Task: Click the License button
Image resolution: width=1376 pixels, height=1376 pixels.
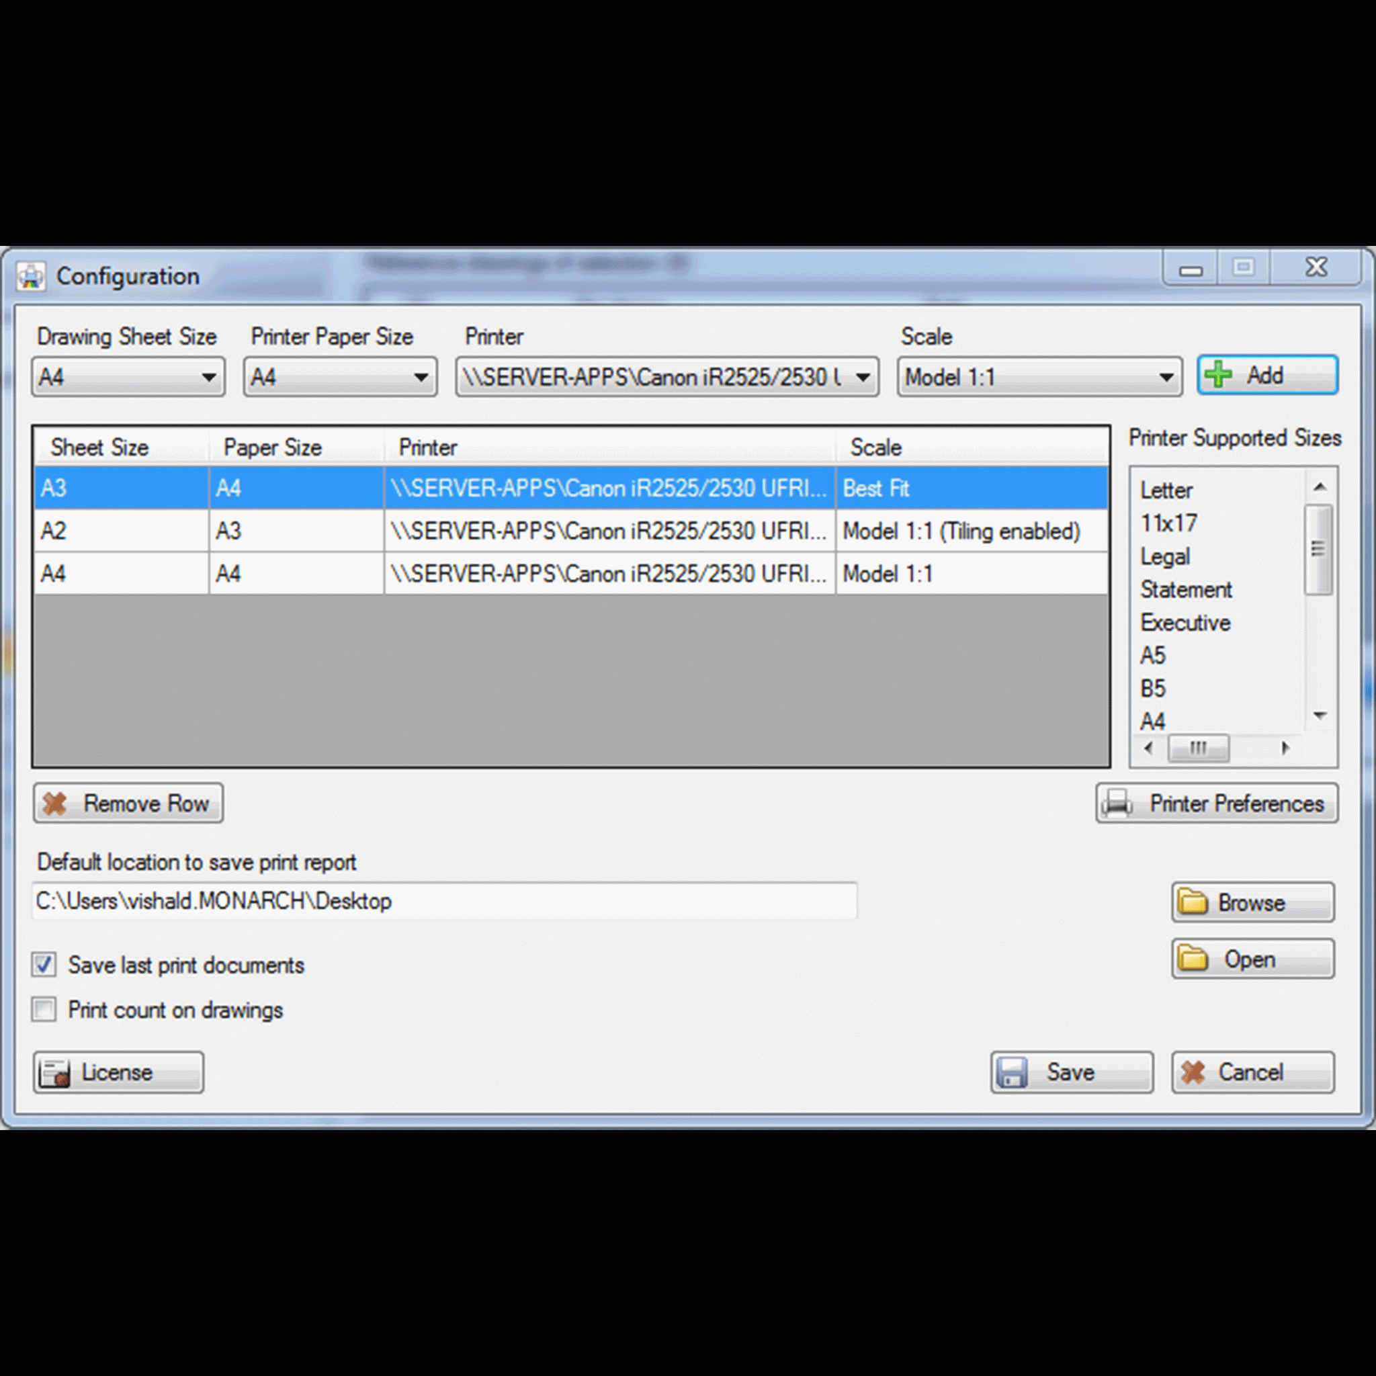Action: 118,1072
